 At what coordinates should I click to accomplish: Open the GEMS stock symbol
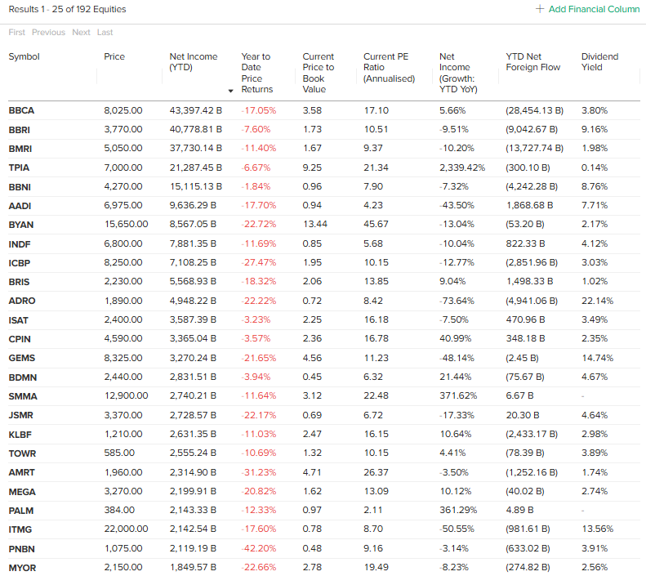pyautogui.click(x=22, y=358)
